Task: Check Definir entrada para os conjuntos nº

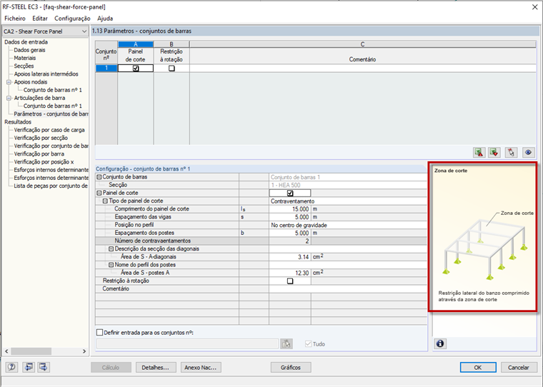Action: [x=100, y=332]
